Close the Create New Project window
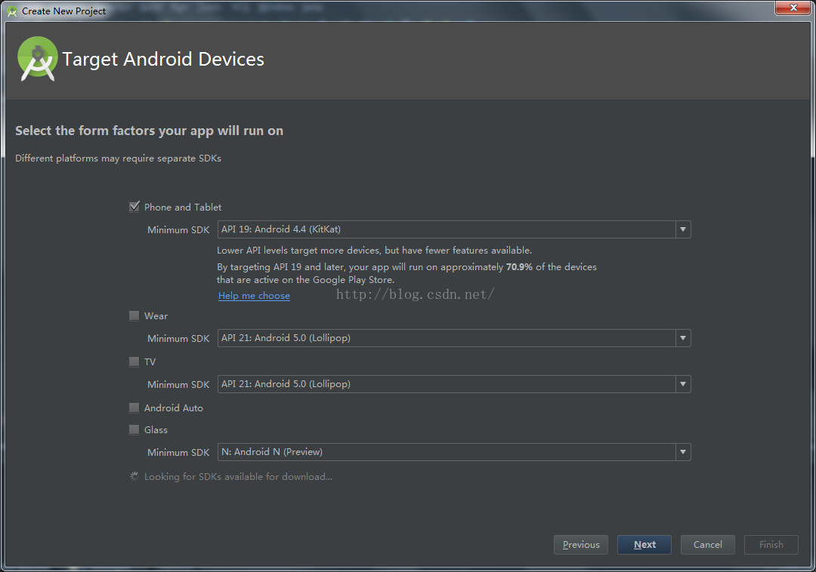Viewport: 816px width, 572px height. tap(793, 8)
